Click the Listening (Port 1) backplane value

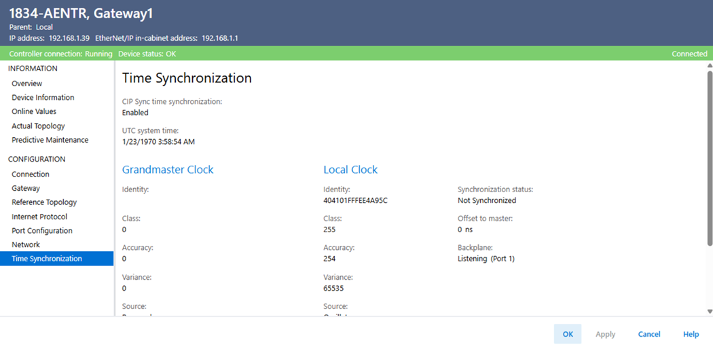click(486, 259)
